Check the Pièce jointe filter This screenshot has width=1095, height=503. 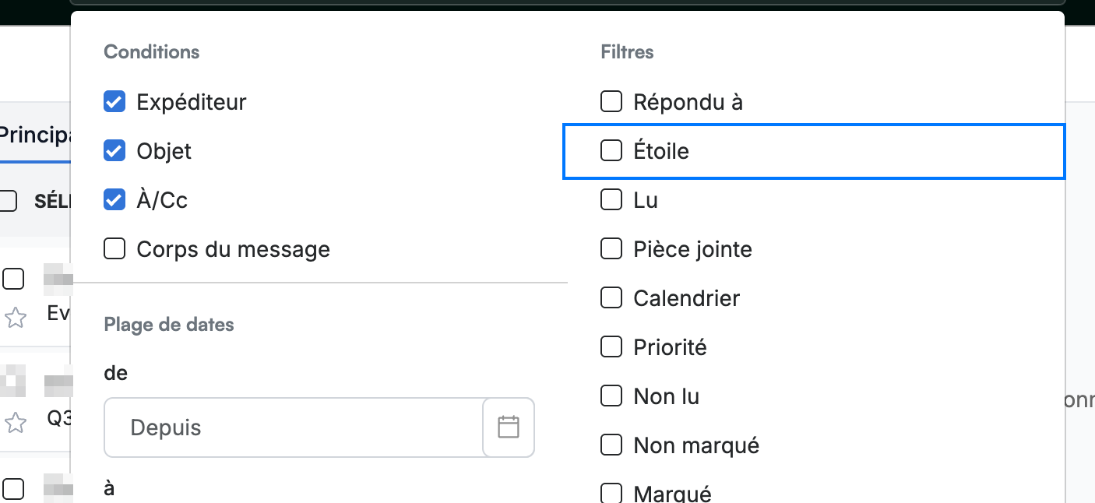coord(611,249)
